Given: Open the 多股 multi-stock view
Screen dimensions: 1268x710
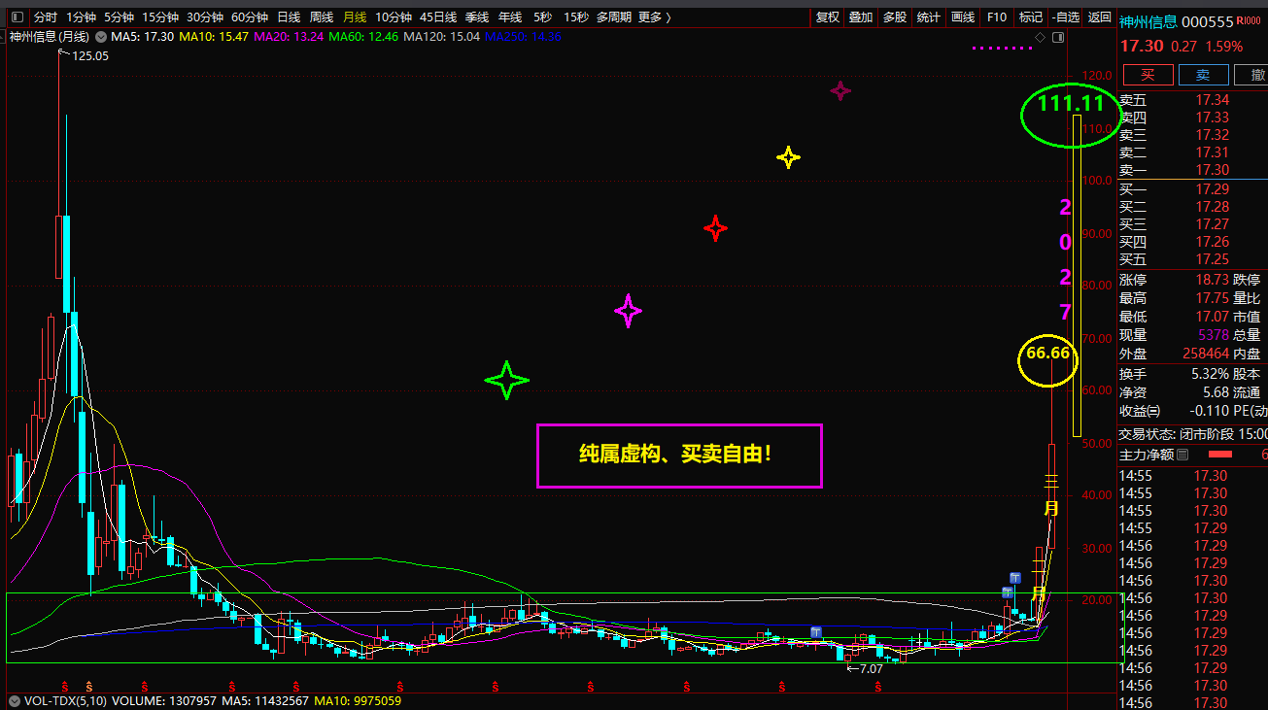Looking at the screenshot, I should 895,17.
